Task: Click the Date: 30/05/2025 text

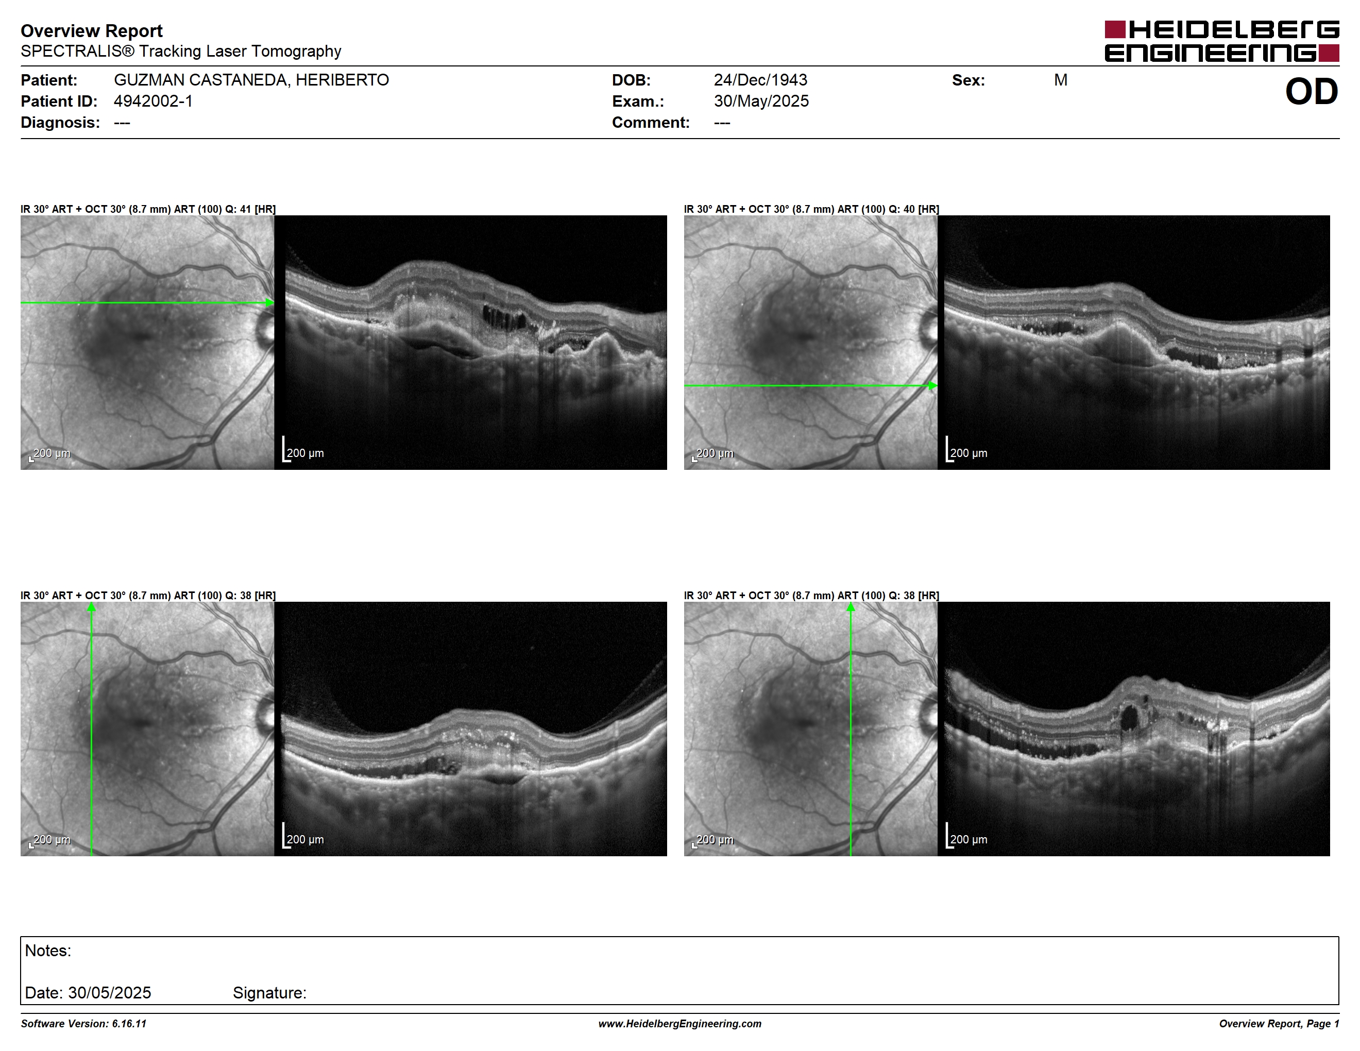Action: coord(88,992)
